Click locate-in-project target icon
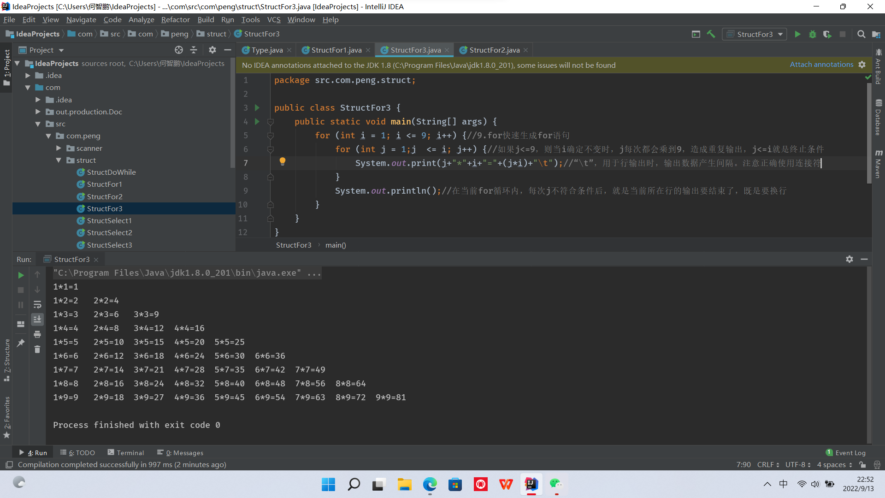The width and height of the screenshot is (885, 498). (x=179, y=50)
